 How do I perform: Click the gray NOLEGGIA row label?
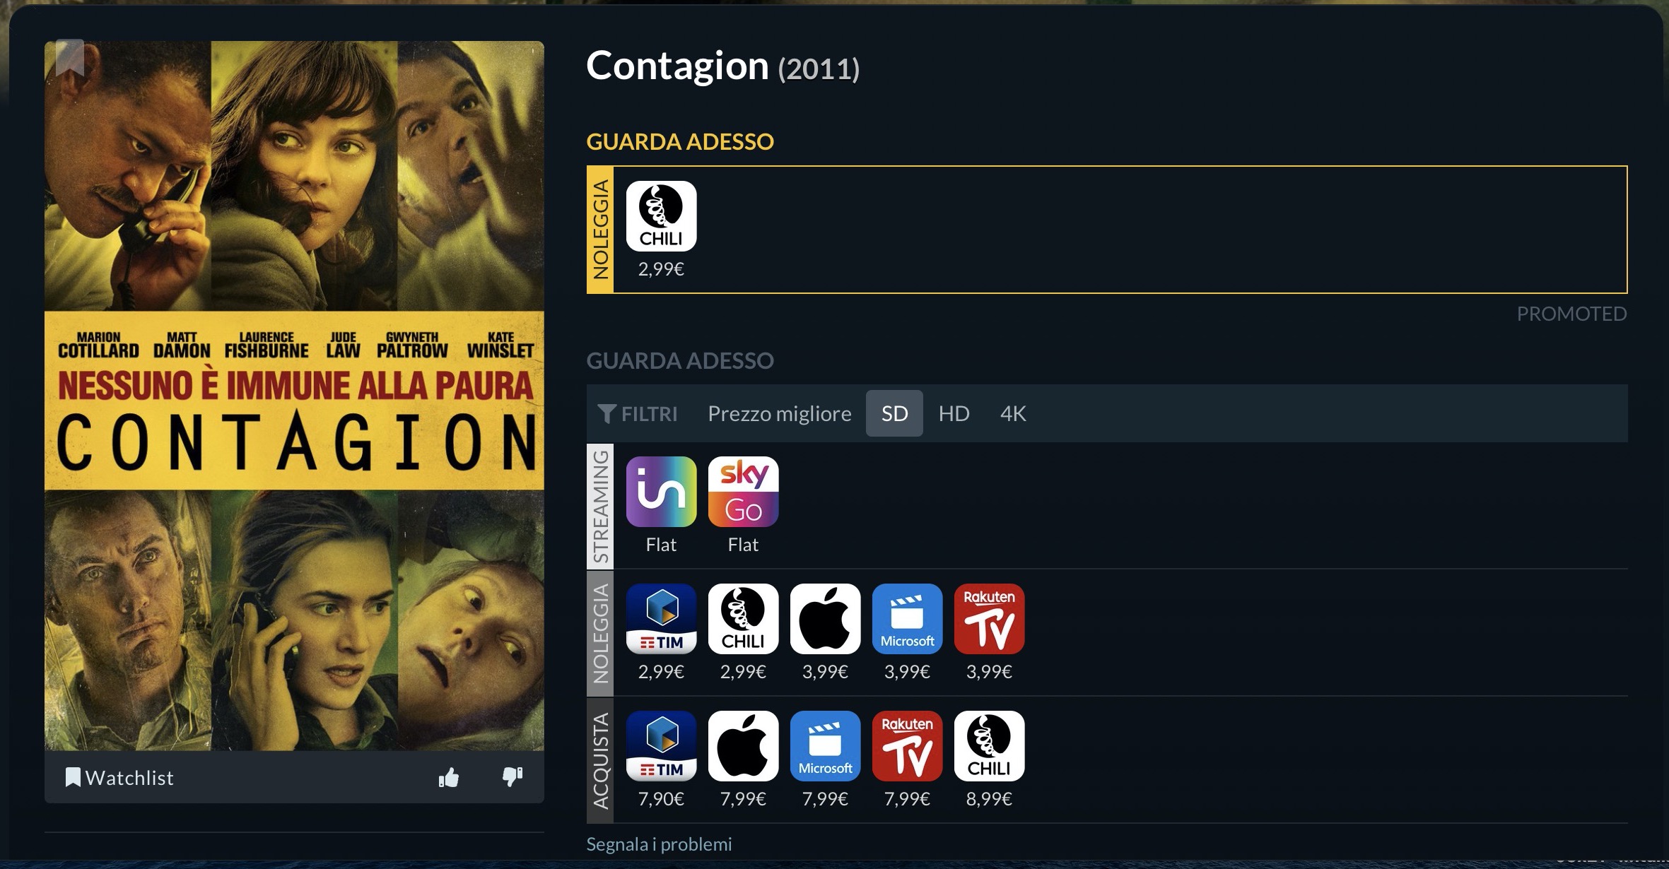tap(600, 634)
